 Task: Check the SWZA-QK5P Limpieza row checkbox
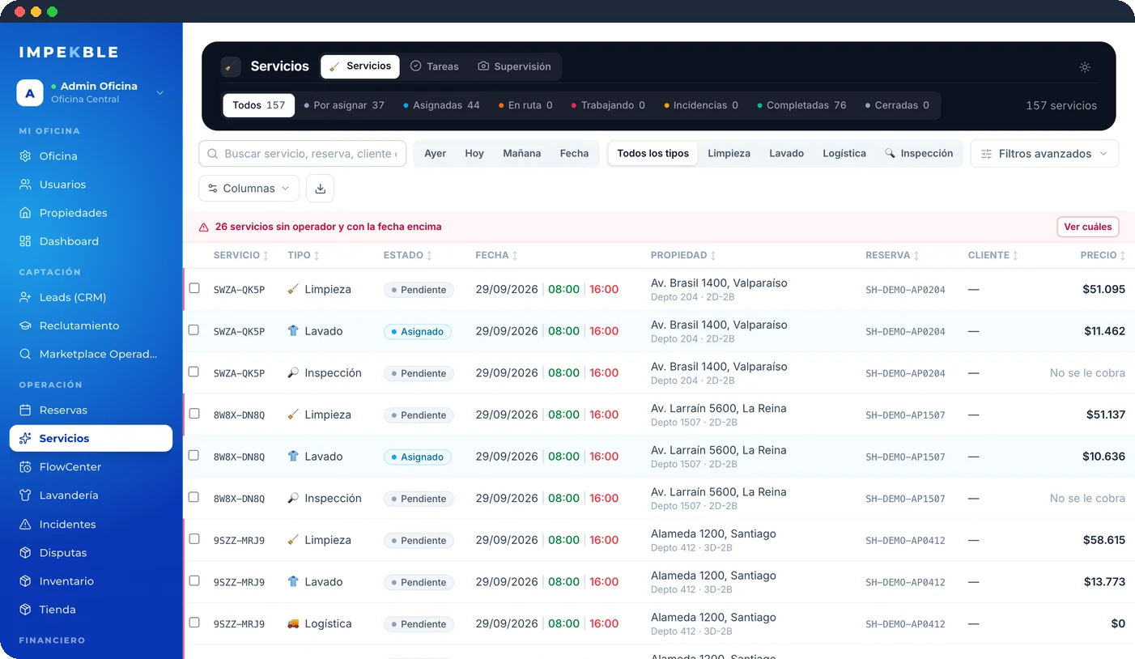pos(193,288)
